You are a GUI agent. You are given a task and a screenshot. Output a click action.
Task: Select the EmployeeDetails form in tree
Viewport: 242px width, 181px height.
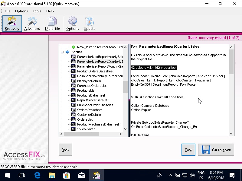pyautogui.click(x=89, y=81)
